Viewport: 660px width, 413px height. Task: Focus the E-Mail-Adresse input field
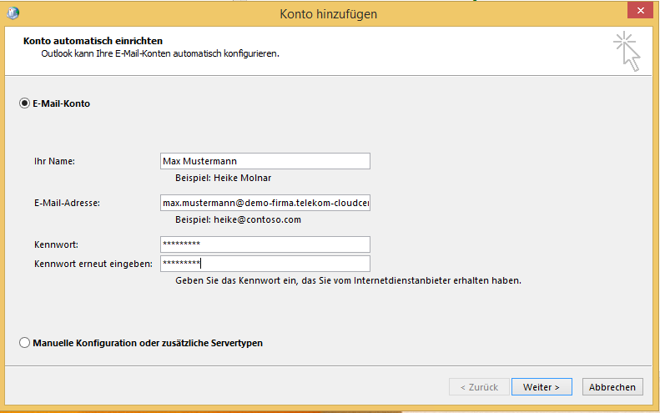click(265, 203)
